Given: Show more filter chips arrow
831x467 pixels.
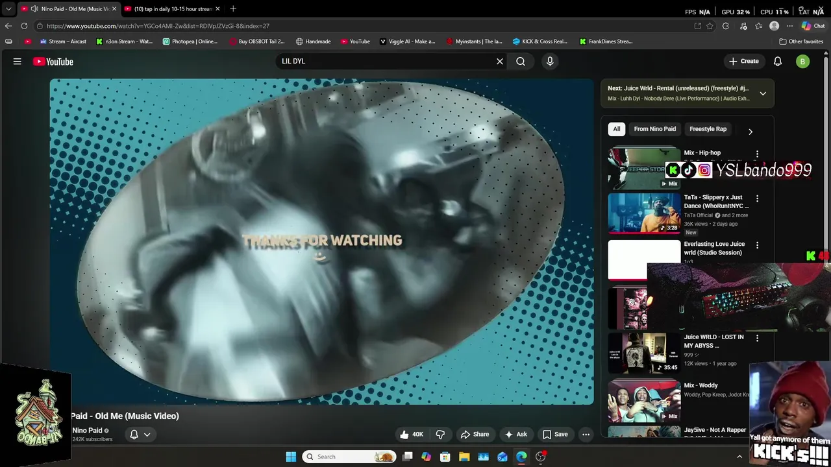Looking at the screenshot, I should (750, 131).
